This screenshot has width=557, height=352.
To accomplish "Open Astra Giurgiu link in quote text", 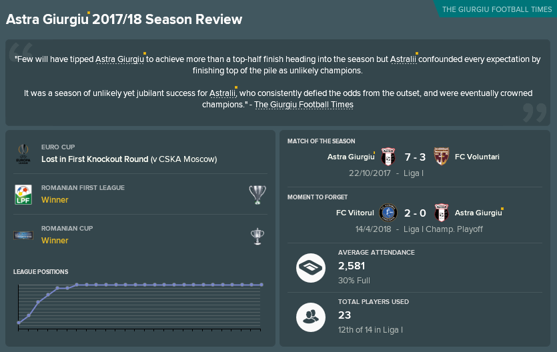I will (119, 59).
